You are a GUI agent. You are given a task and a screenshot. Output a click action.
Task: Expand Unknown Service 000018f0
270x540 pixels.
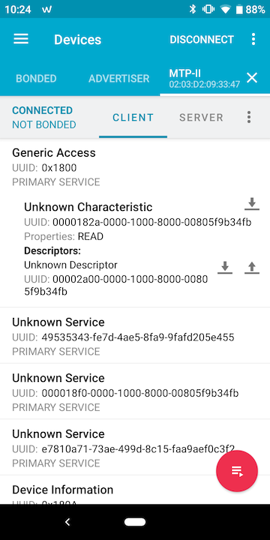135,391
